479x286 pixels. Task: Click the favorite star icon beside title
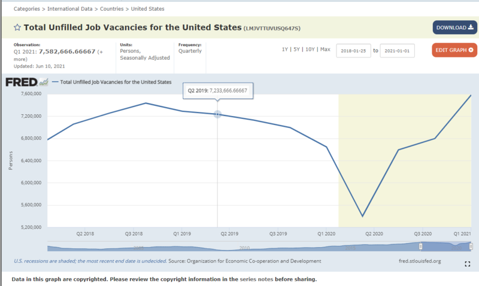click(17, 28)
